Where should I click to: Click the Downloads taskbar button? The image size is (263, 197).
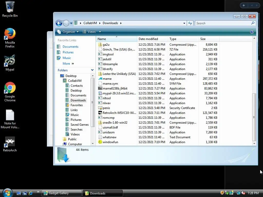click(103, 193)
